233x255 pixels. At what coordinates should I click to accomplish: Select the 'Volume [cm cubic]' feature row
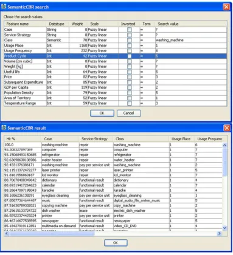point(116,61)
